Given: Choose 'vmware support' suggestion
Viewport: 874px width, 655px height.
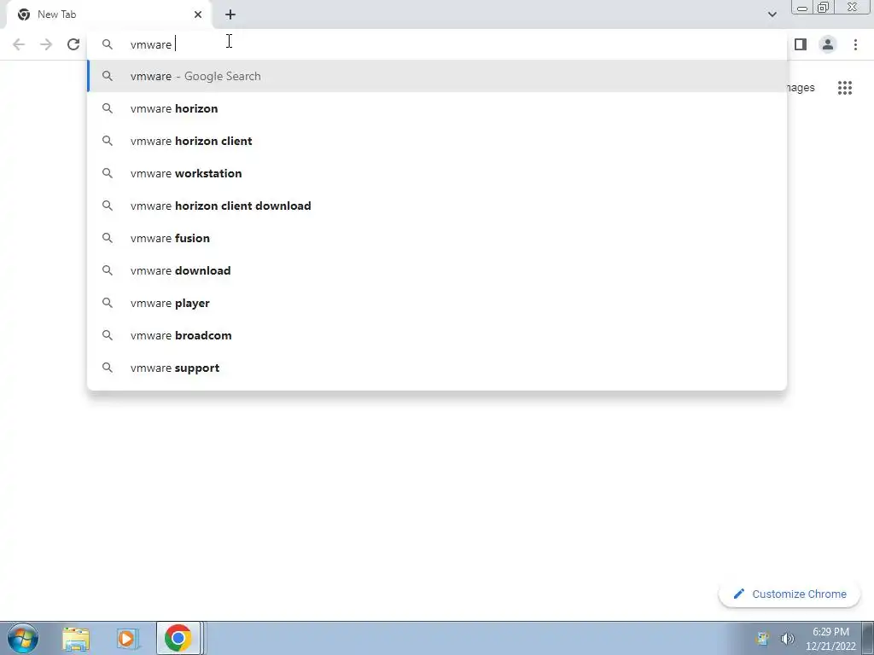Looking at the screenshot, I should (x=437, y=368).
